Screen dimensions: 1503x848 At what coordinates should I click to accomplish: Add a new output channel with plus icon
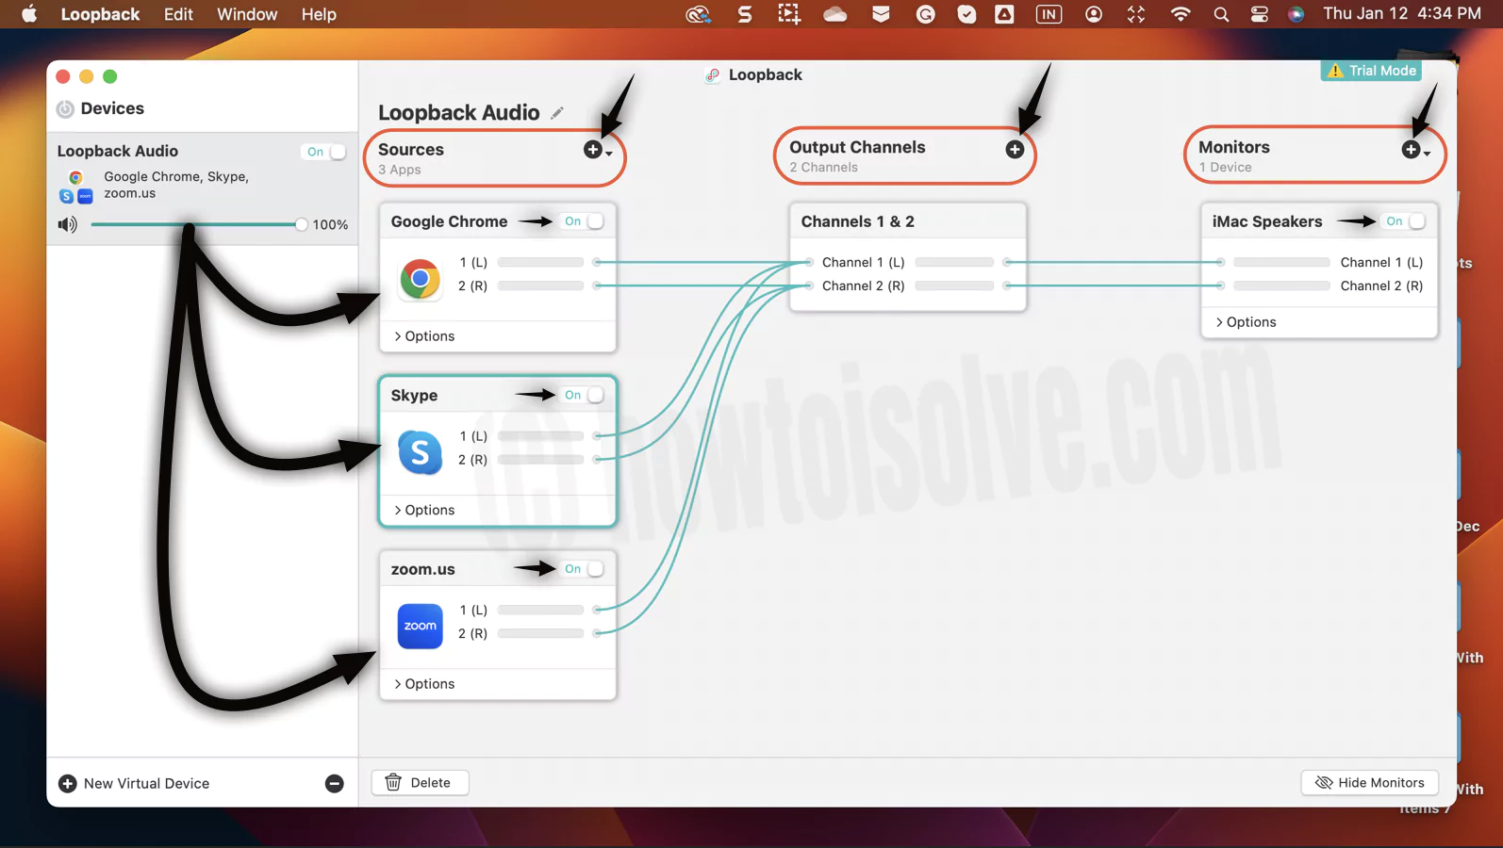1015,150
